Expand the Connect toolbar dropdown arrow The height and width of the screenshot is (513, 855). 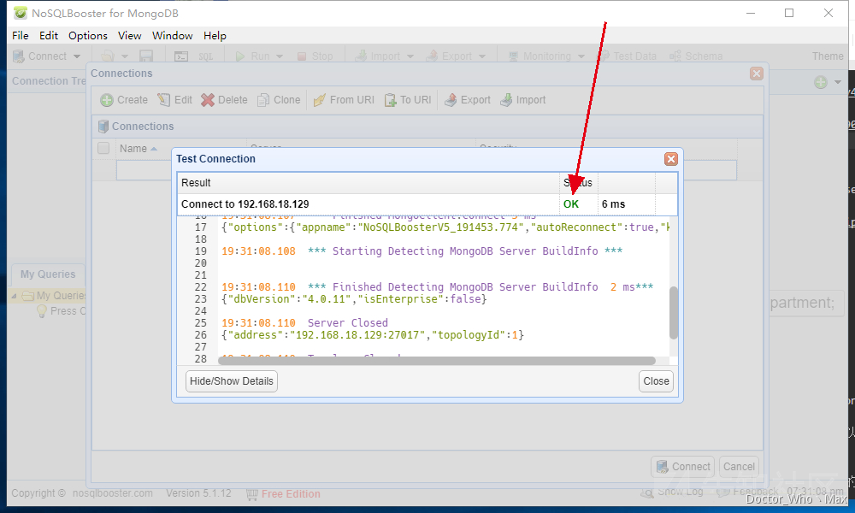click(x=77, y=56)
